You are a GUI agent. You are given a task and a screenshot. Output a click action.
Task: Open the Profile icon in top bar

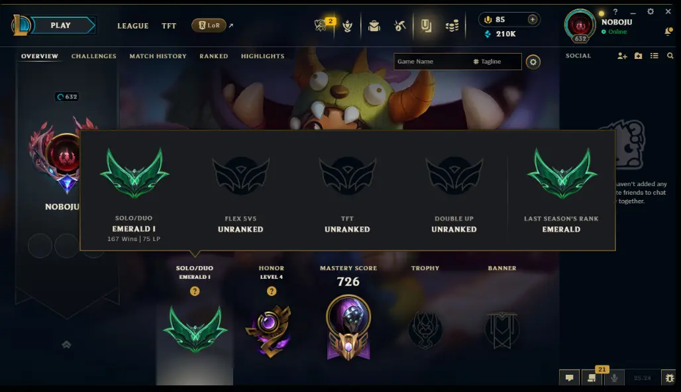point(426,26)
